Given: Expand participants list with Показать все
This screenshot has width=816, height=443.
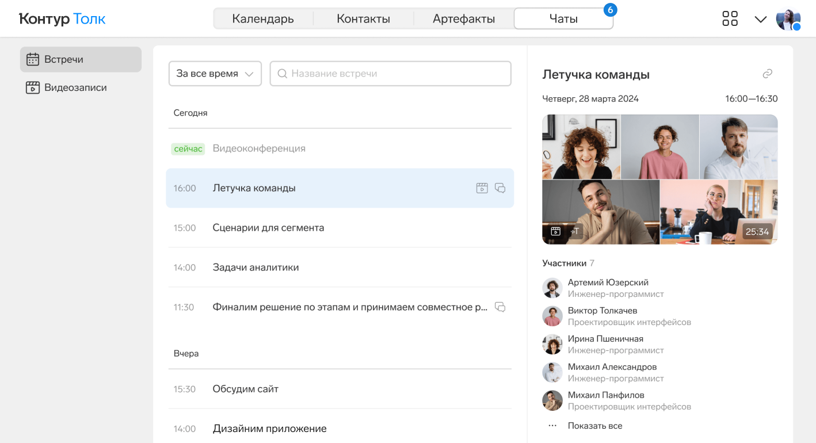Looking at the screenshot, I should (594, 426).
